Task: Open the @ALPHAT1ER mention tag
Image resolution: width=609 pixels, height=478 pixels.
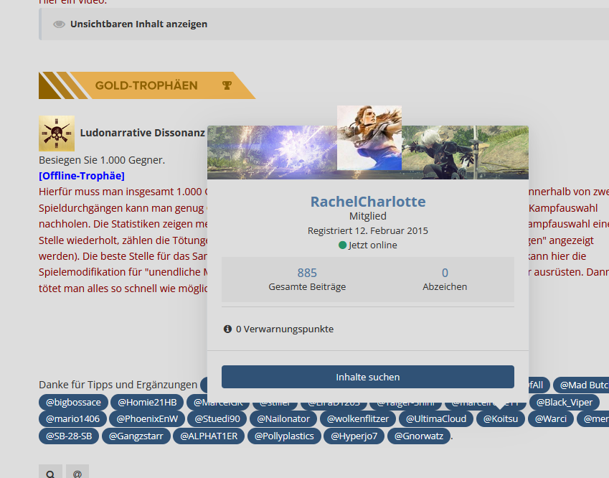Action: [x=210, y=436]
